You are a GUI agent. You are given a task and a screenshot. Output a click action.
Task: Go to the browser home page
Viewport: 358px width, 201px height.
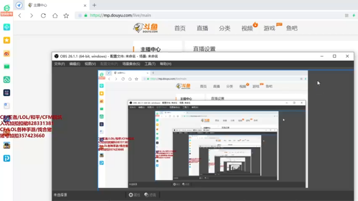pyautogui.click(x=55, y=16)
